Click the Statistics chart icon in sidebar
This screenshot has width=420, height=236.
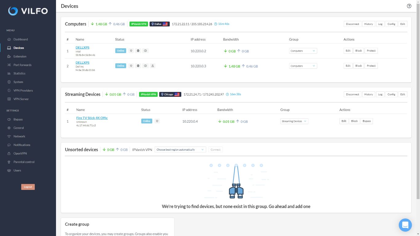coord(9,73)
